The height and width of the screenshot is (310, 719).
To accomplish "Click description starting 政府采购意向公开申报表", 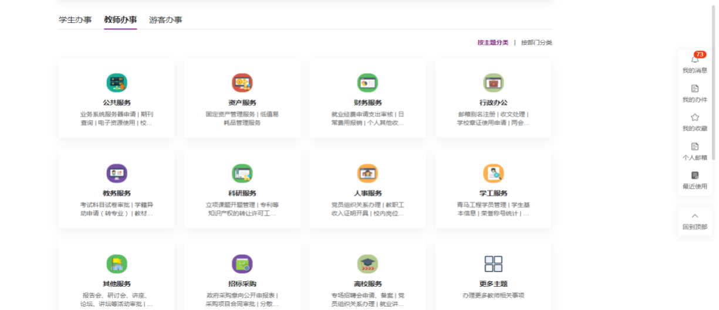I will (242, 300).
